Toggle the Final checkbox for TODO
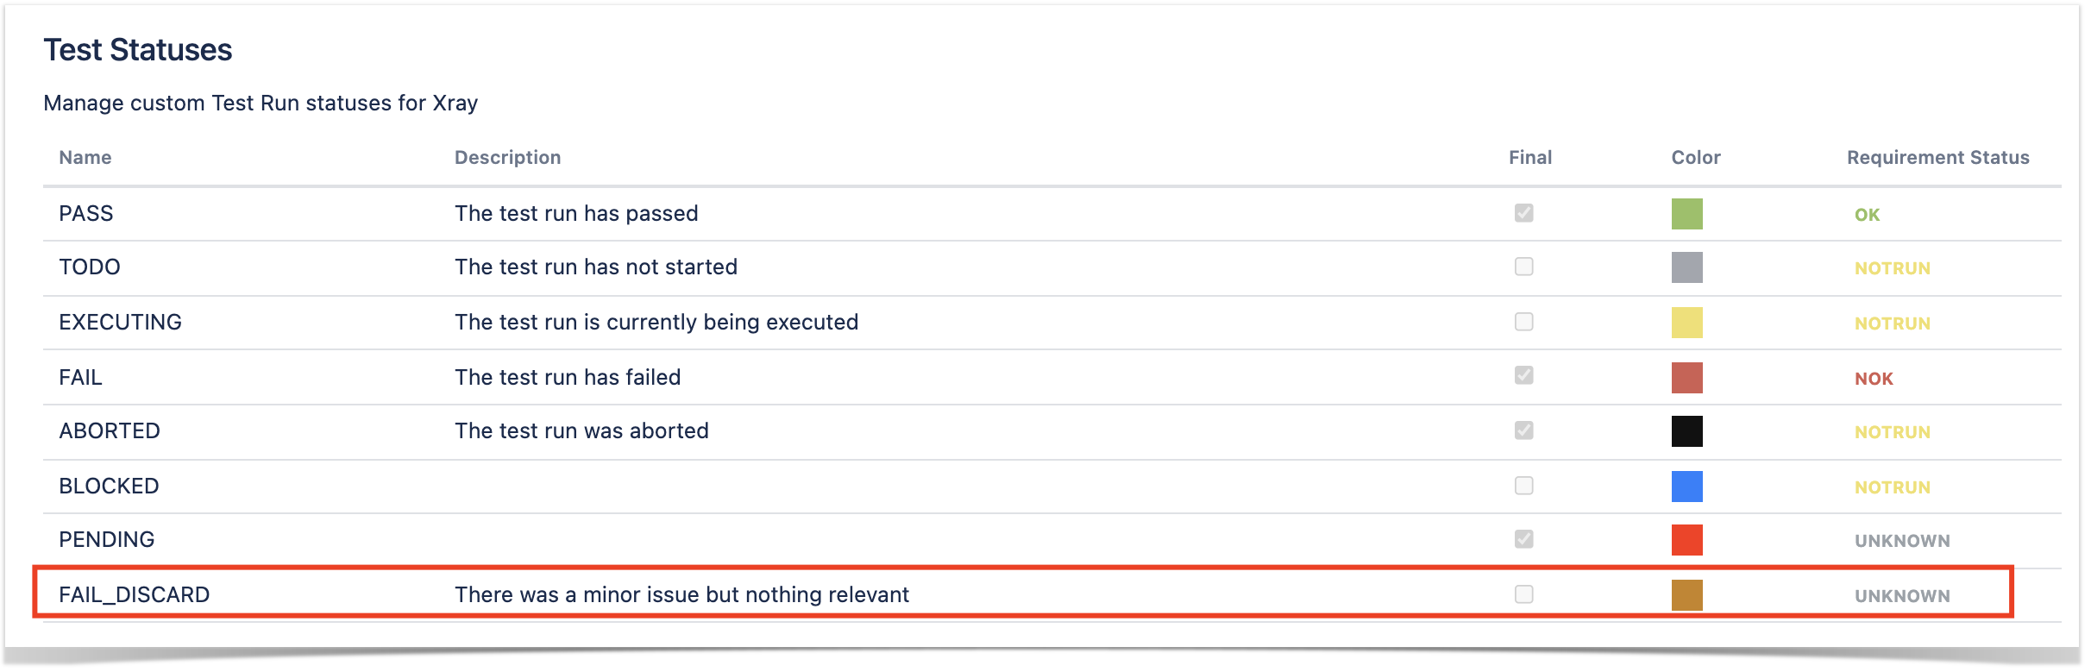Image resolution: width=2091 pixels, height=672 pixels. click(1524, 267)
